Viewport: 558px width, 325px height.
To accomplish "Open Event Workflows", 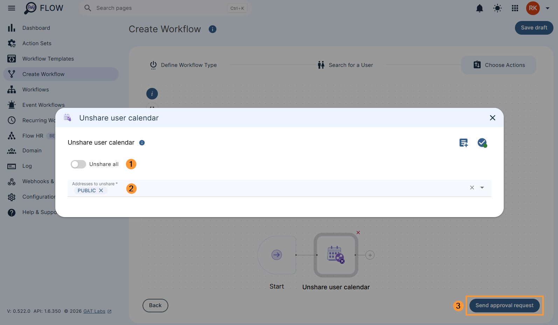I will click(x=61, y=105).
